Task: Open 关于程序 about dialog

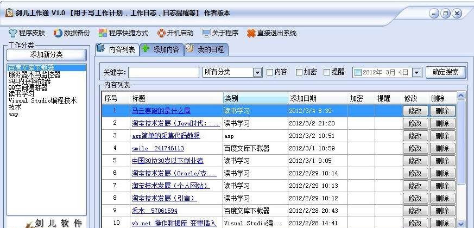Action: [x=220, y=33]
